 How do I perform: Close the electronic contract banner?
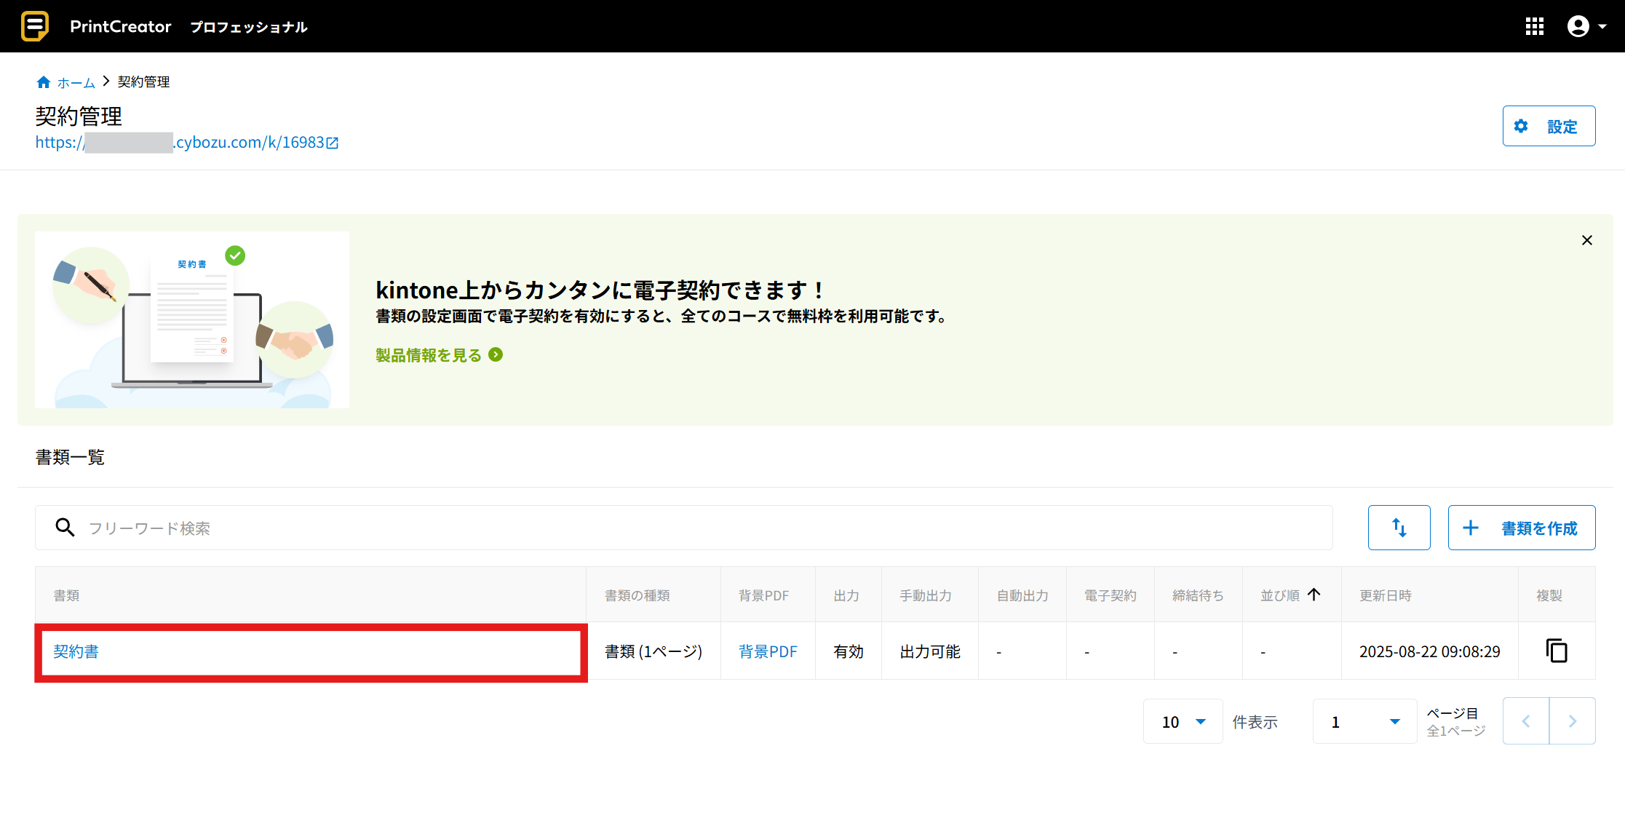coord(1587,240)
